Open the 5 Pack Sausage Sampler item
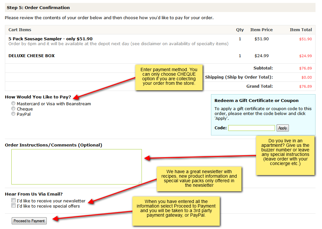Image resolution: width=322 pixels, height=229 pixels. point(50,39)
